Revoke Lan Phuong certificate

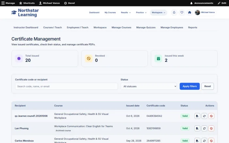211,128
